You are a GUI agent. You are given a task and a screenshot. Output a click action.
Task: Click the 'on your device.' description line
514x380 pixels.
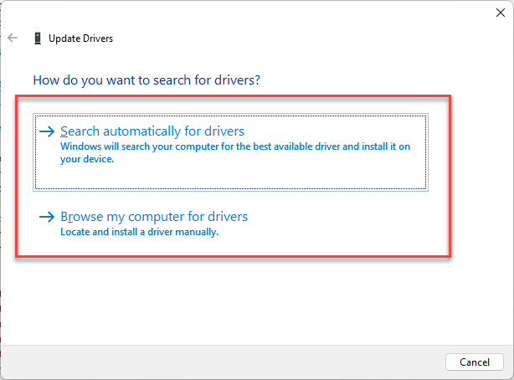[x=87, y=159]
